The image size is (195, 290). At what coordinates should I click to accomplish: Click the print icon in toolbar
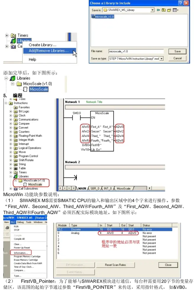pos(7,227)
